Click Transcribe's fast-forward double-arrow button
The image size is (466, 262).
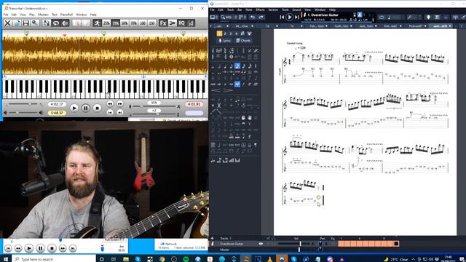click(119, 103)
